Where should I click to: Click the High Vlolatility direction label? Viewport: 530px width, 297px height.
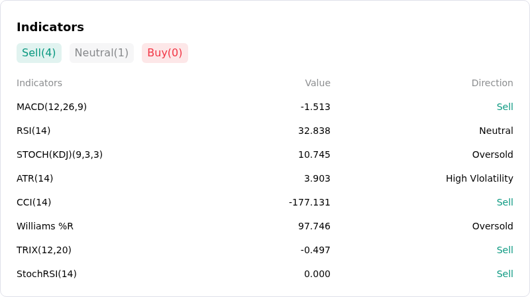[x=479, y=178]
